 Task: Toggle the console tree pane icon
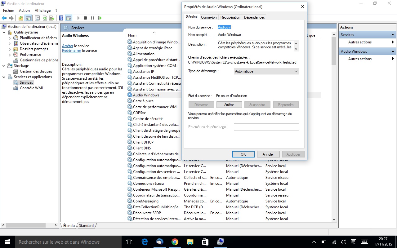pyautogui.click(x=28, y=18)
